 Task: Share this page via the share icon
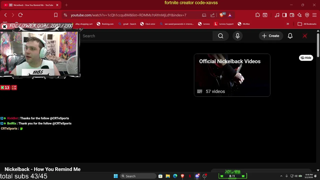tap(212, 15)
